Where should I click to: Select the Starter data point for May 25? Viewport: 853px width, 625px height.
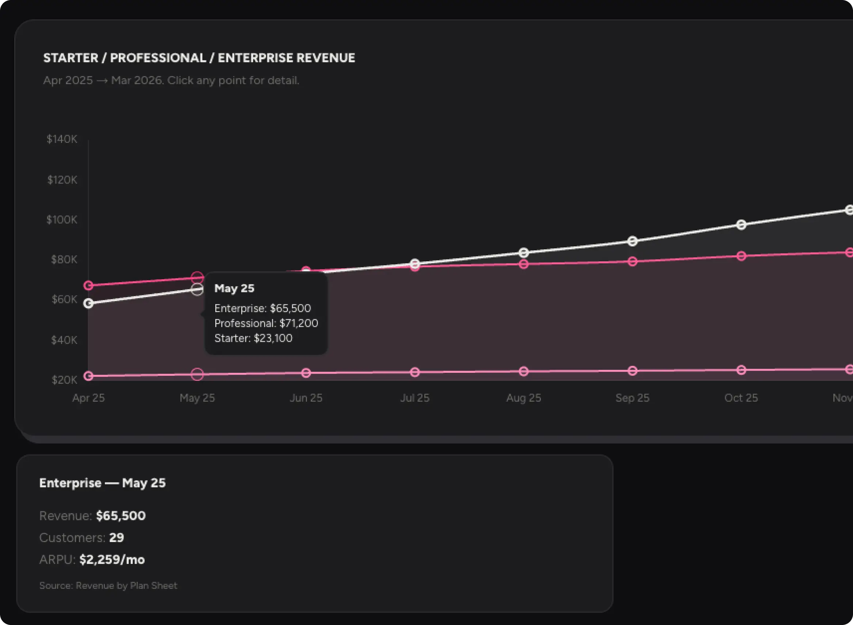tap(197, 374)
